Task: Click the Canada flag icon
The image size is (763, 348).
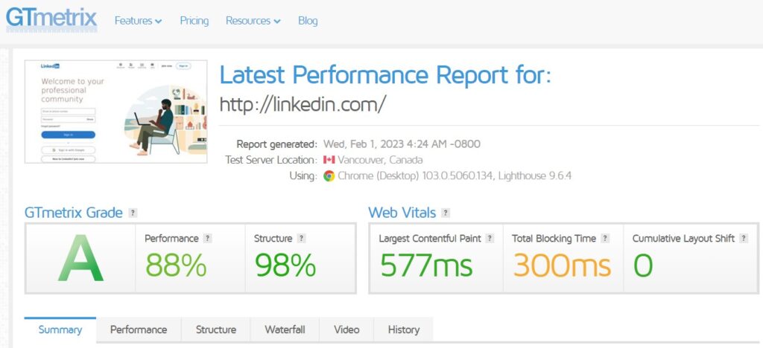Action: [329, 160]
